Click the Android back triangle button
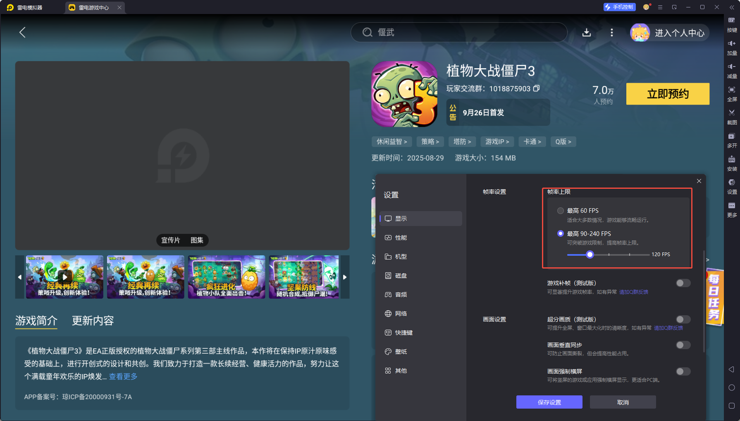The image size is (740, 421). pyautogui.click(x=731, y=369)
